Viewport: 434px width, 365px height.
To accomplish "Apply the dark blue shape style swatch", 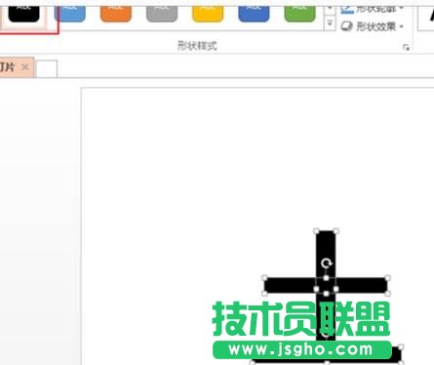I will tap(254, 13).
